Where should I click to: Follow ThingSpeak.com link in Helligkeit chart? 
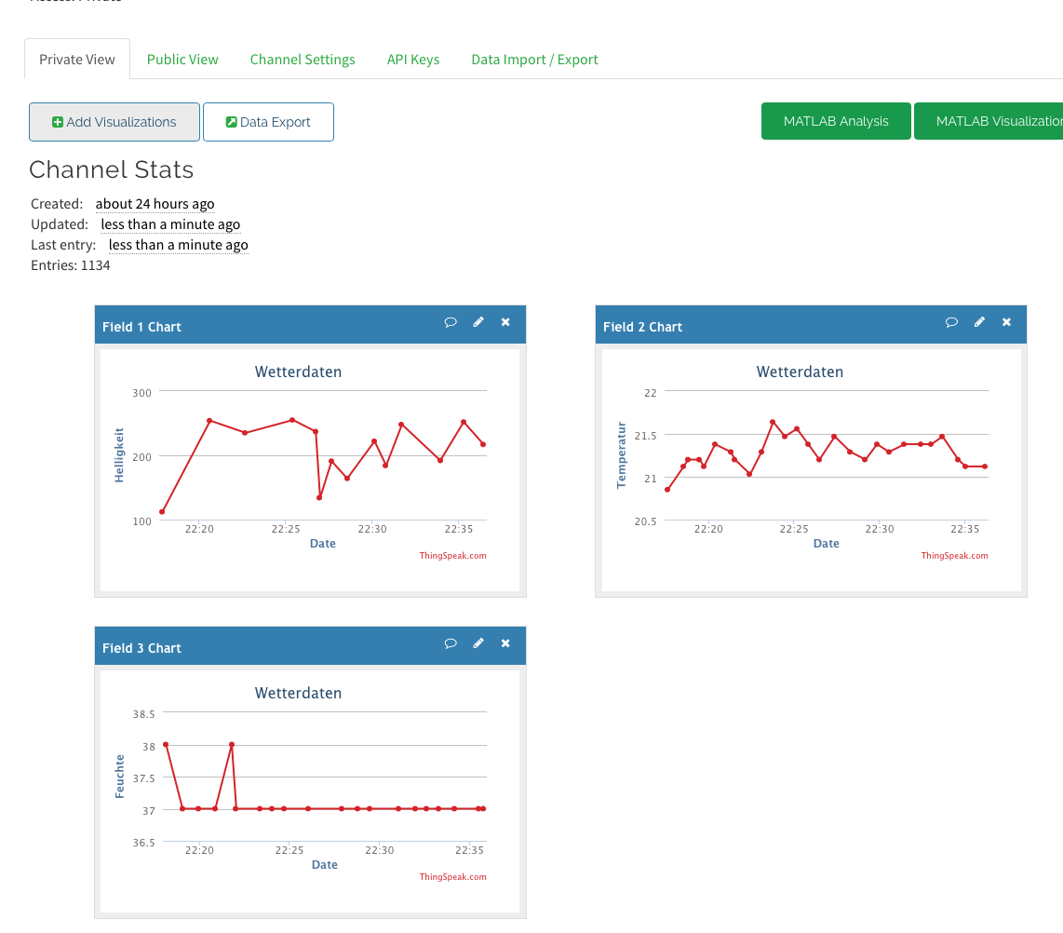453,556
